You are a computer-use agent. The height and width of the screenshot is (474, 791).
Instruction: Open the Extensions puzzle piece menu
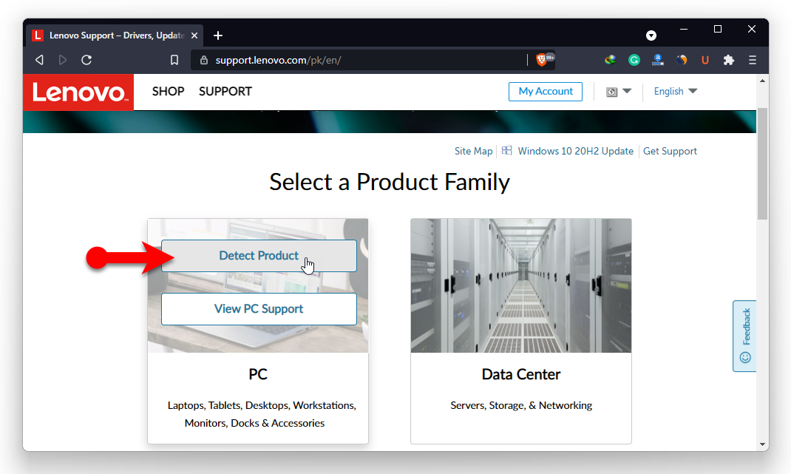pos(729,60)
